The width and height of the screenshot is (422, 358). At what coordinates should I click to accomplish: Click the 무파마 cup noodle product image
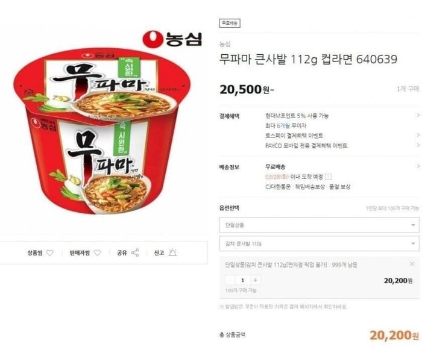(102, 130)
